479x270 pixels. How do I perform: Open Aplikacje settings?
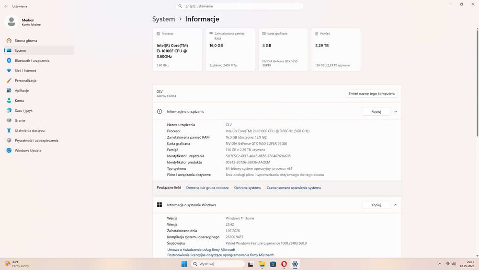coord(38,91)
